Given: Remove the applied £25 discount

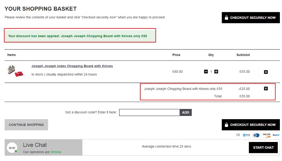Looking at the screenshot, I should (266, 88).
